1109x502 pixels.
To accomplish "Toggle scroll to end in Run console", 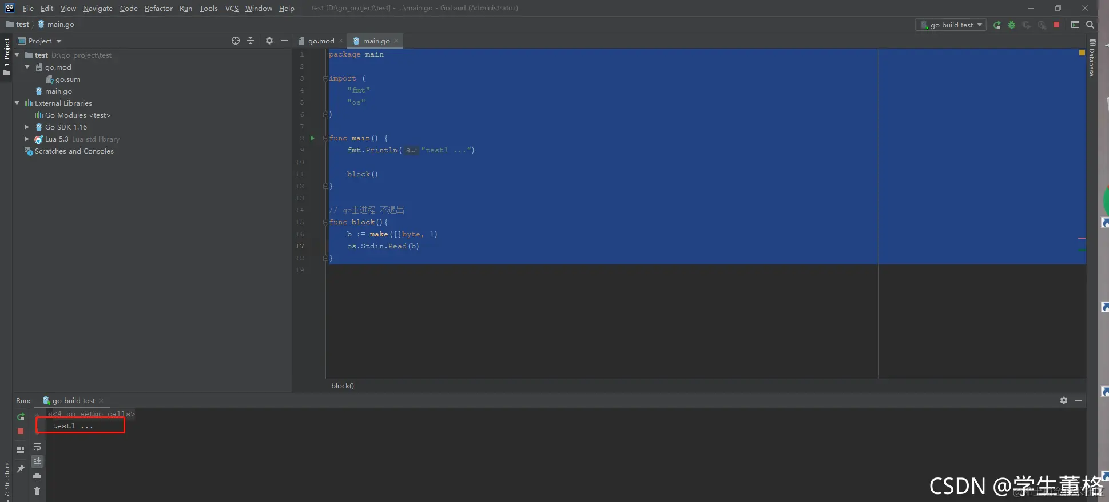I will point(37,461).
